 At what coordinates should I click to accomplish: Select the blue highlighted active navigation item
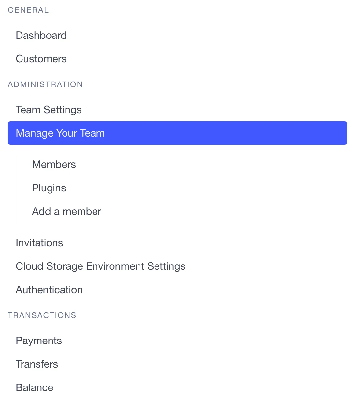tap(177, 133)
